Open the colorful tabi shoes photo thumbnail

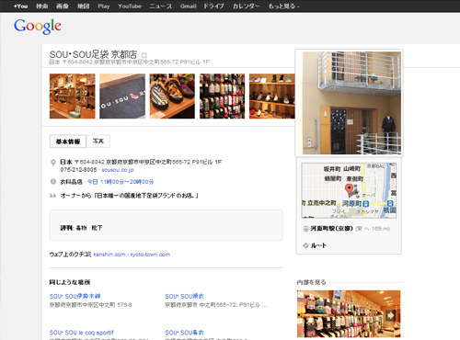172,96
